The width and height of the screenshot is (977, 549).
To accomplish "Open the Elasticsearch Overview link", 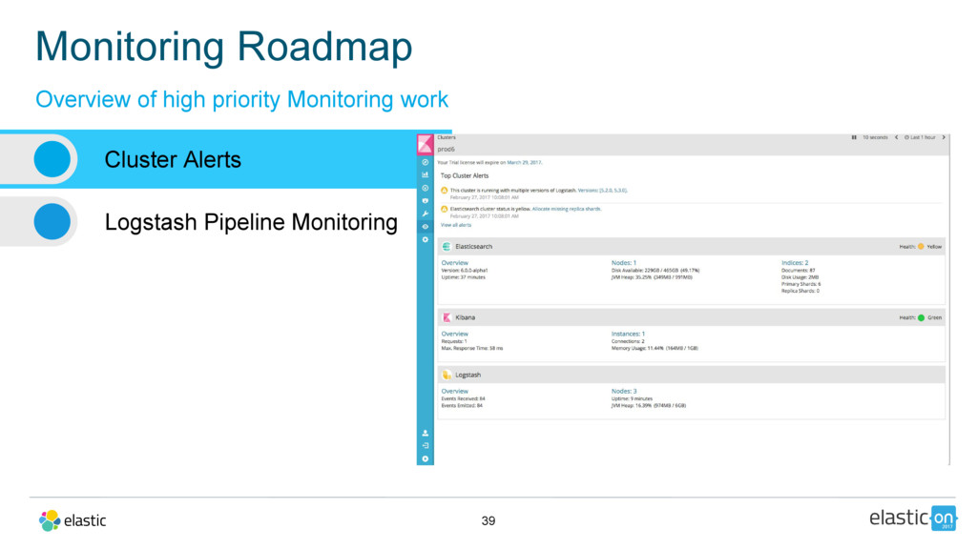I will [455, 263].
